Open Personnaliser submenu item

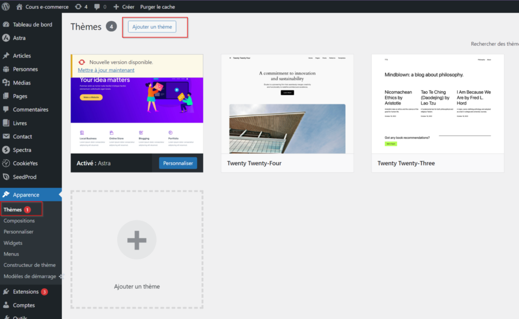(x=19, y=232)
